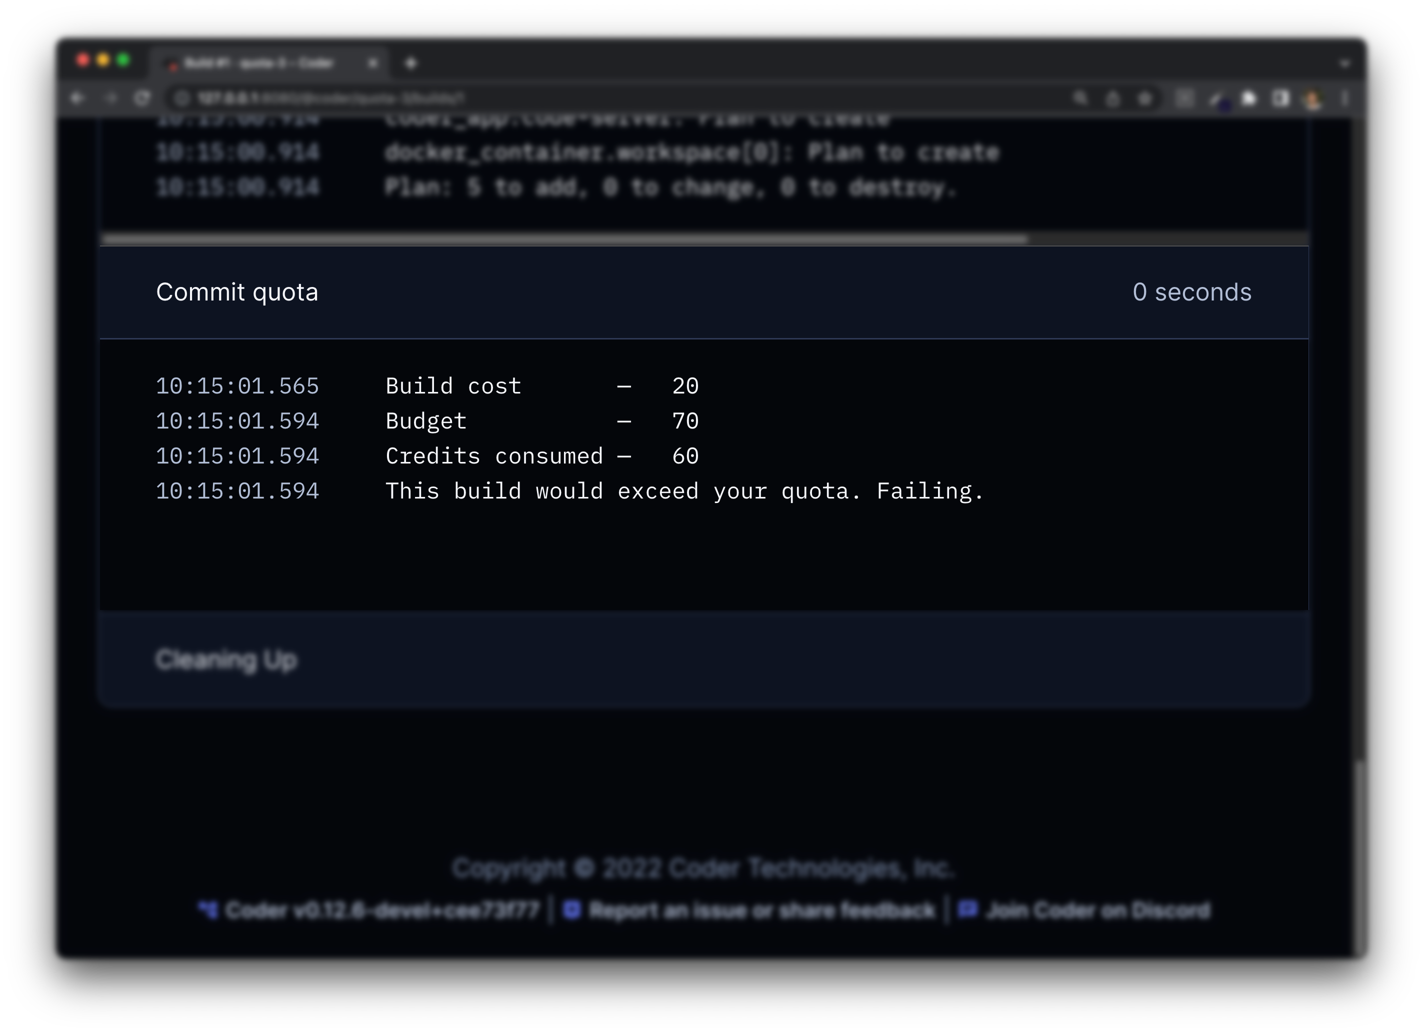
Task: Expand the tab search chevron
Action: [x=1344, y=63]
